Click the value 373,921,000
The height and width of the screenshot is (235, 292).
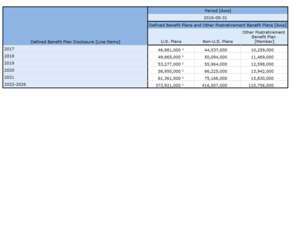168,85
